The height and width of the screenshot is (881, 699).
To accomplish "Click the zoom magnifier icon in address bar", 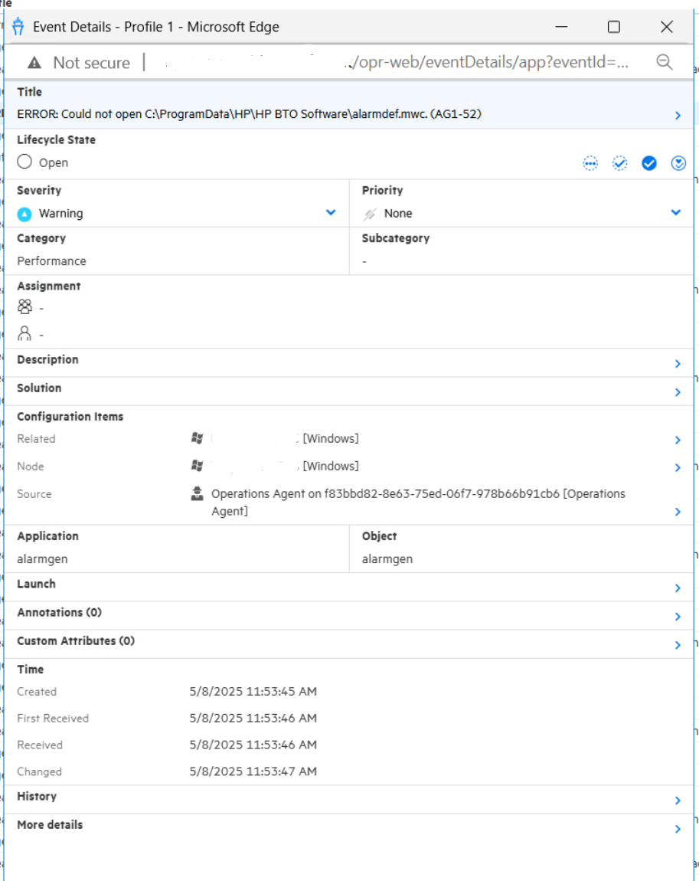I will [664, 63].
